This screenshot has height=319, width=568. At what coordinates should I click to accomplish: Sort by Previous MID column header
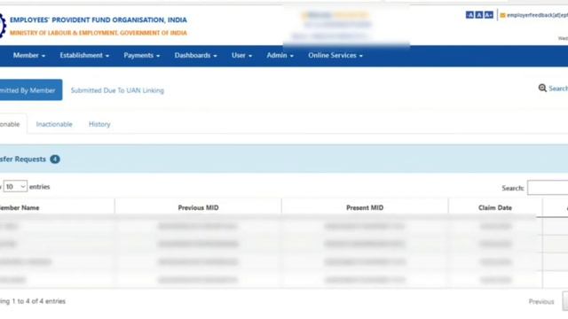click(198, 207)
